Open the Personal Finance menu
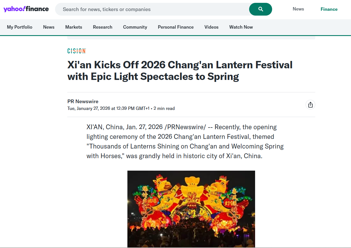The width and height of the screenshot is (351, 248). click(176, 27)
